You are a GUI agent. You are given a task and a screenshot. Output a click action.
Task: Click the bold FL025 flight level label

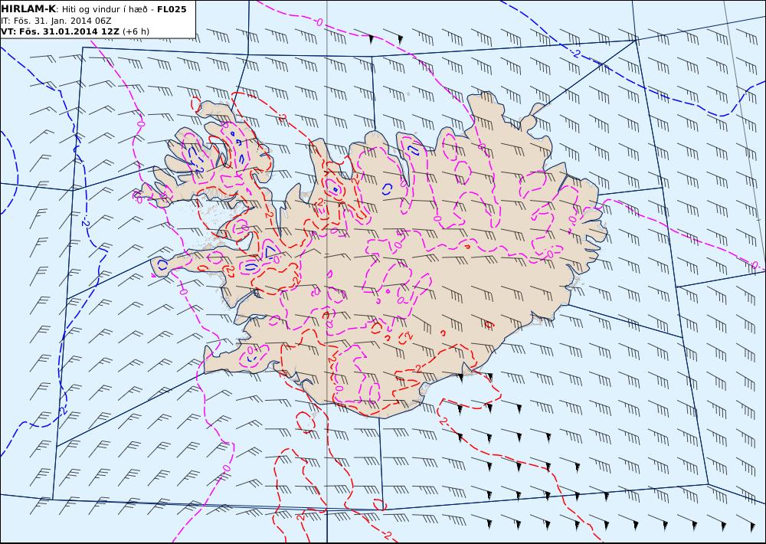[172, 9]
